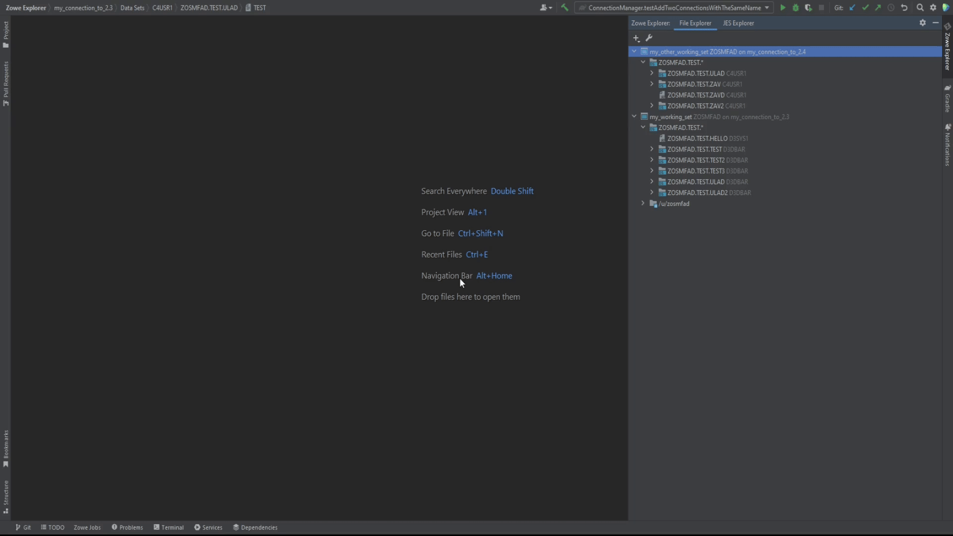Click the Git commit checkmark icon

point(865,7)
